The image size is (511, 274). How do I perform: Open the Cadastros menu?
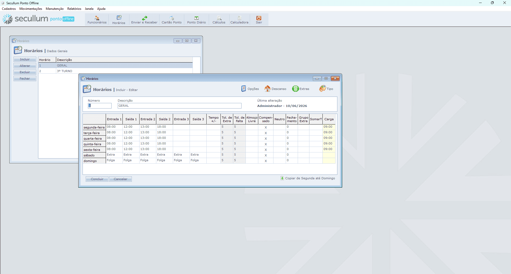[9, 9]
